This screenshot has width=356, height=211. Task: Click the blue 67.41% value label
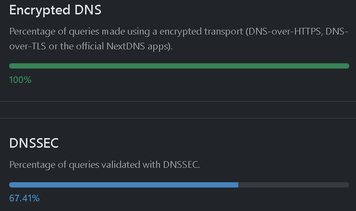[25, 198]
